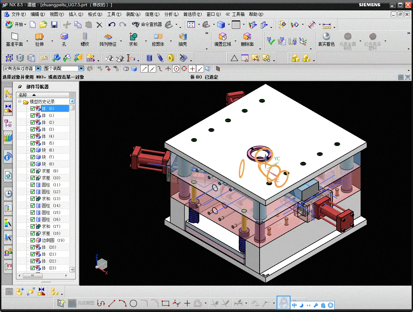Click the Assembly Navigator sidebar icon

pos(8,94)
